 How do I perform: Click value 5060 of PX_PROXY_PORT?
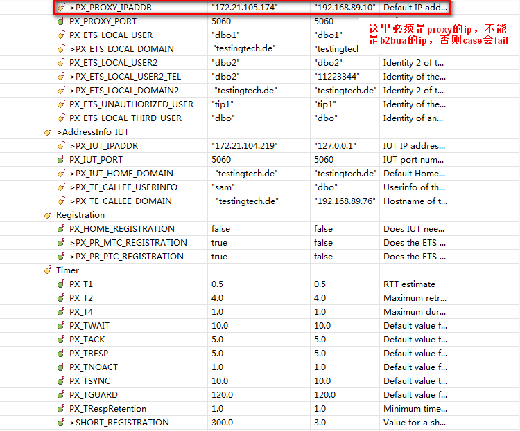pos(221,21)
